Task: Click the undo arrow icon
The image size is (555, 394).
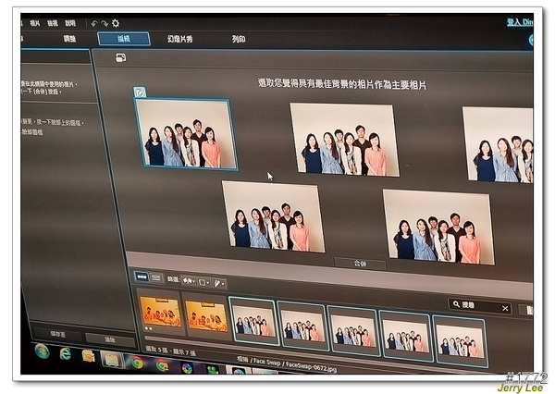Action: [94, 23]
